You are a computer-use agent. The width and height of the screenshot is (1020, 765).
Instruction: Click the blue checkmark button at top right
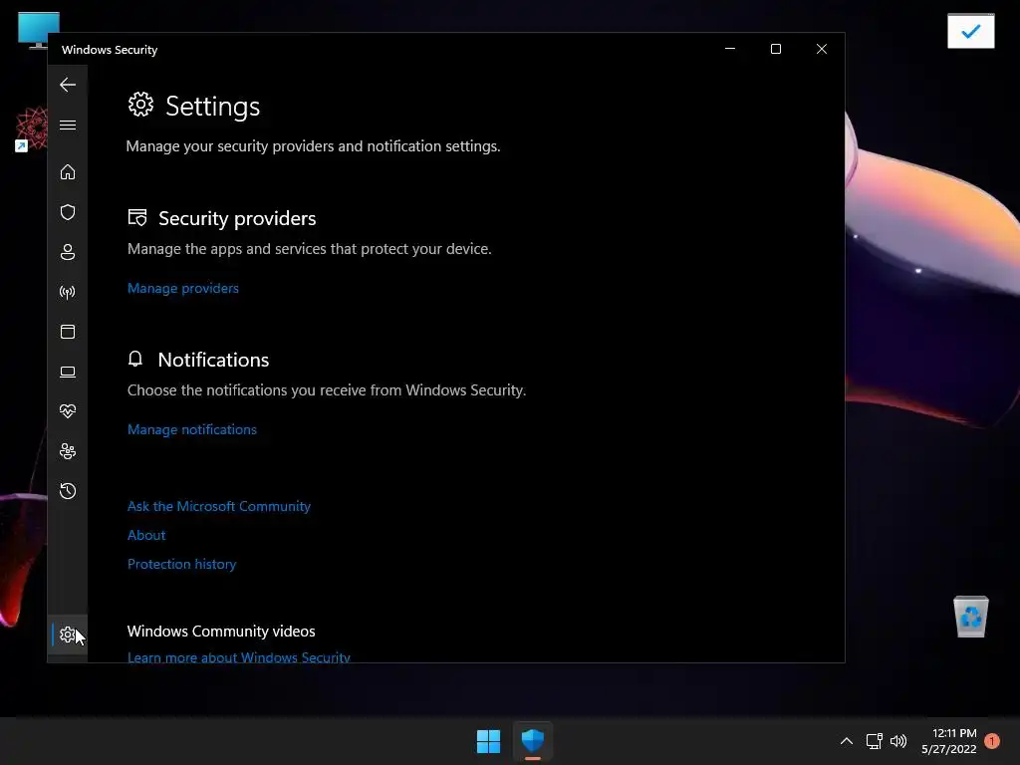click(970, 31)
